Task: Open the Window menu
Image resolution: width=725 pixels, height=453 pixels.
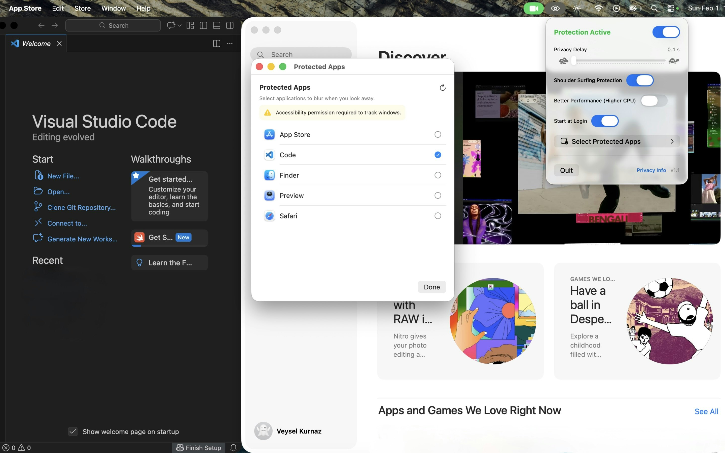Action: (113, 8)
